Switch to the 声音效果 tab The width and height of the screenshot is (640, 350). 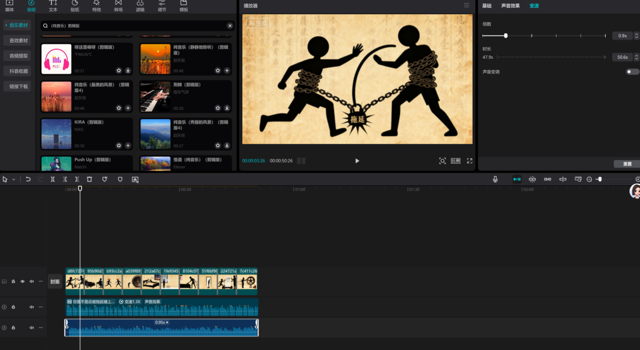click(x=510, y=5)
